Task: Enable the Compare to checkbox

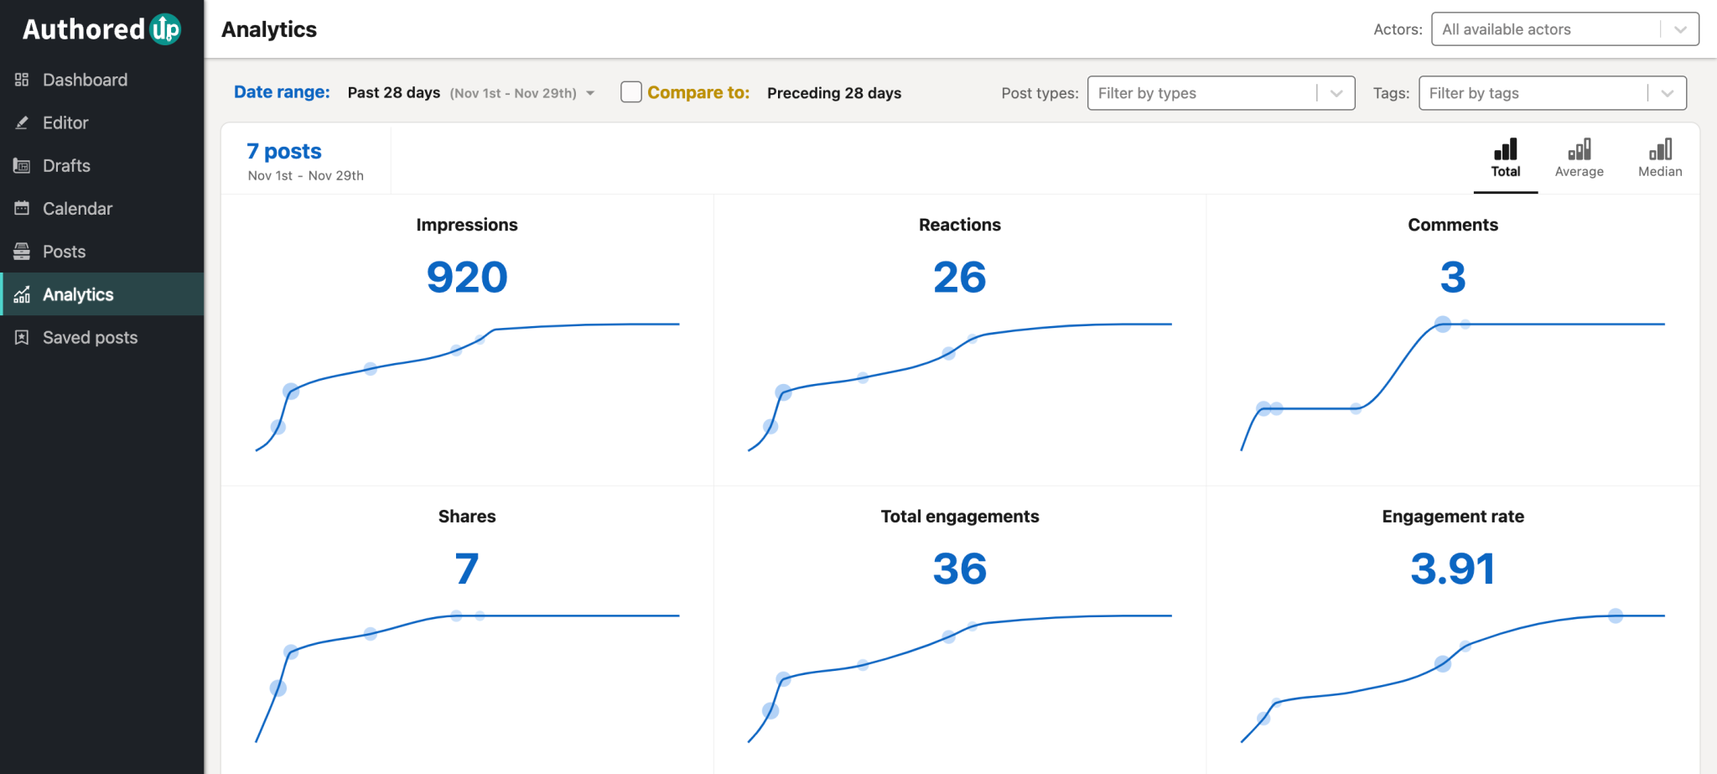Action: [630, 92]
